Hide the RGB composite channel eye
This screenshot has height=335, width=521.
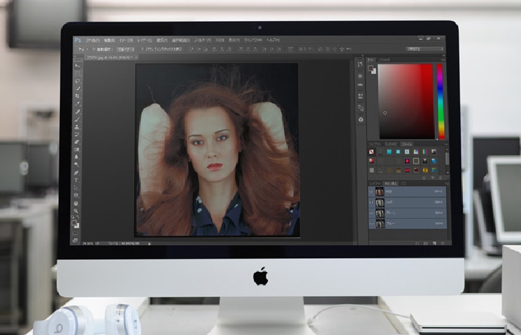[x=372, y=192]
